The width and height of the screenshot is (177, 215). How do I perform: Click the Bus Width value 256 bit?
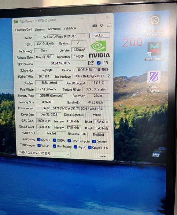click(98, 96)
